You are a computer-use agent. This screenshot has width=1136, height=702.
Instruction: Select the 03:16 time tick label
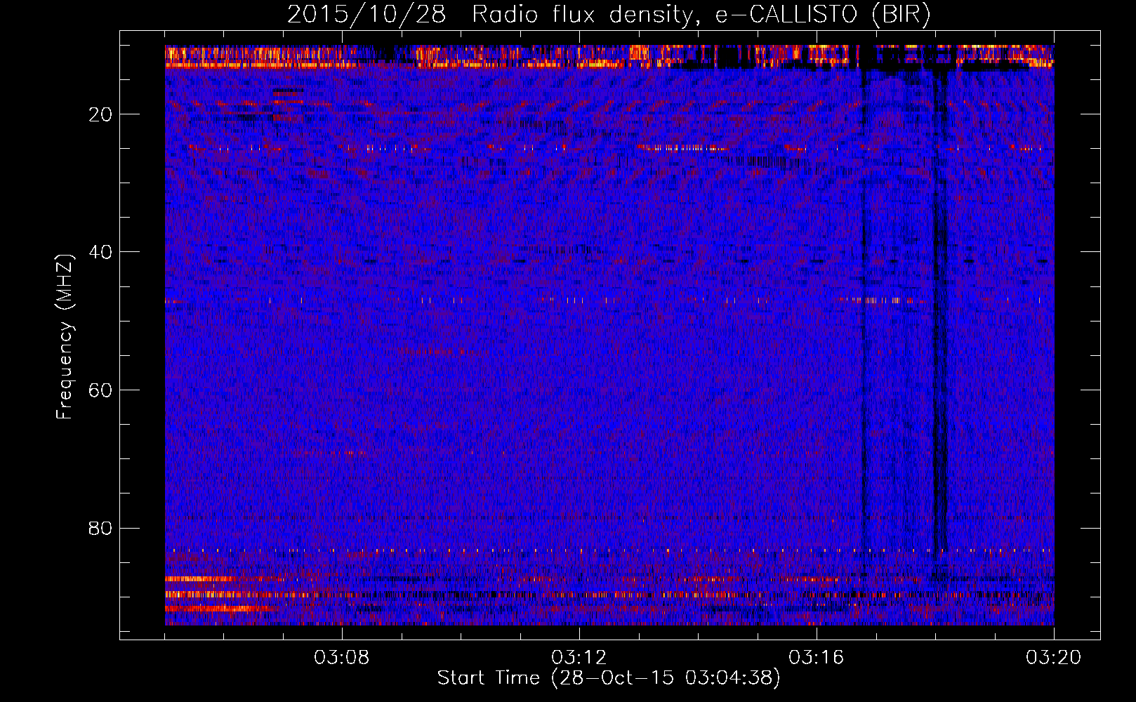pyautogui.click(x=817, y=658)
